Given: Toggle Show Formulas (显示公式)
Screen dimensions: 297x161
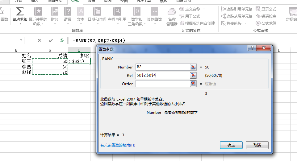Looking at the screenshot, I should (x=266, y=9).
